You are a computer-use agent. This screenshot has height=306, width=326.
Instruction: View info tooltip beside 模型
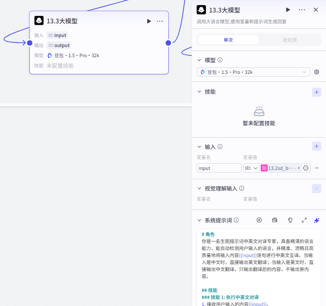pos(220,60)
